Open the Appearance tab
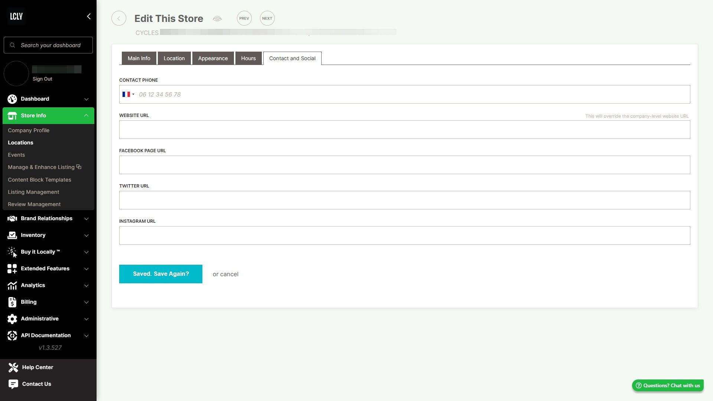Screen dimensions: 713x401 click(213, 58)
